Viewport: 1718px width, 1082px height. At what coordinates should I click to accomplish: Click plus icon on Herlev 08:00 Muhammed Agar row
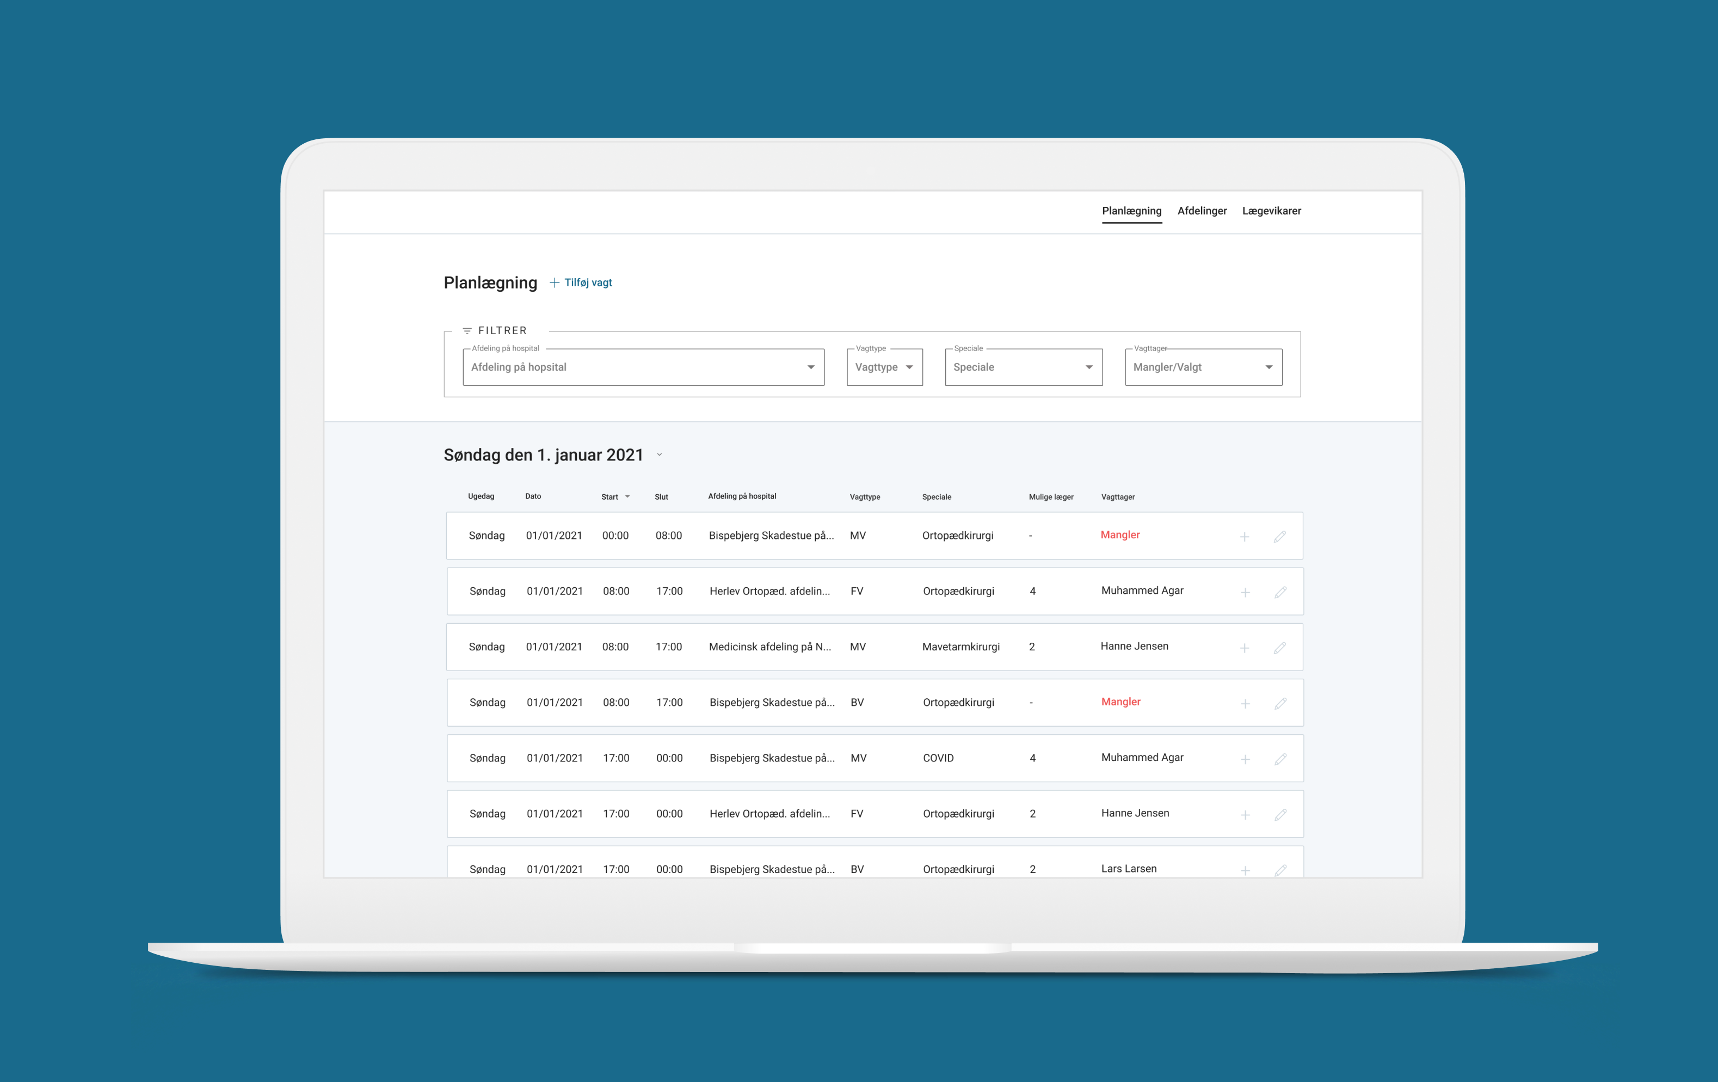coord(1245,592)
